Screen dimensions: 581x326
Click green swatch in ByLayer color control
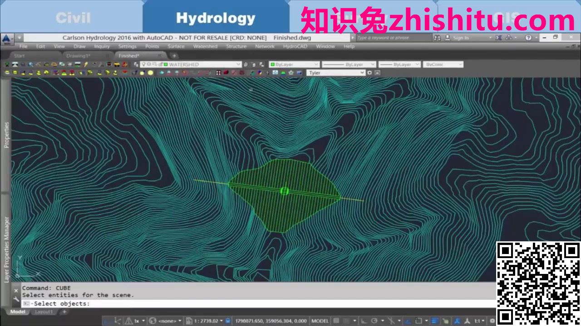pyautogui.click(x=272, y=64)
